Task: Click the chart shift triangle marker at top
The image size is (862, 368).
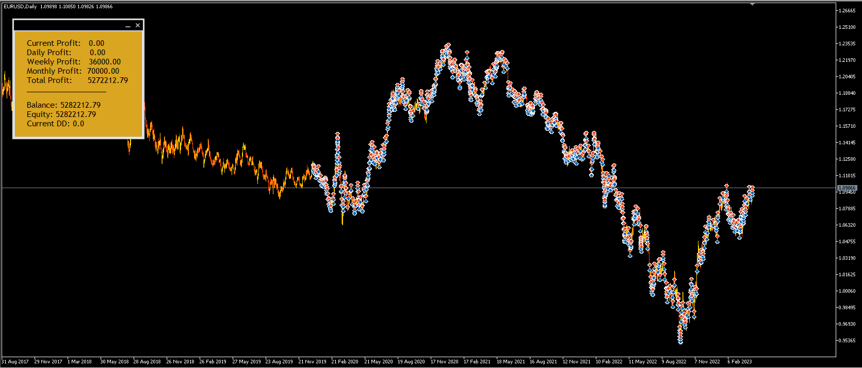Action: tap(752, 4)
